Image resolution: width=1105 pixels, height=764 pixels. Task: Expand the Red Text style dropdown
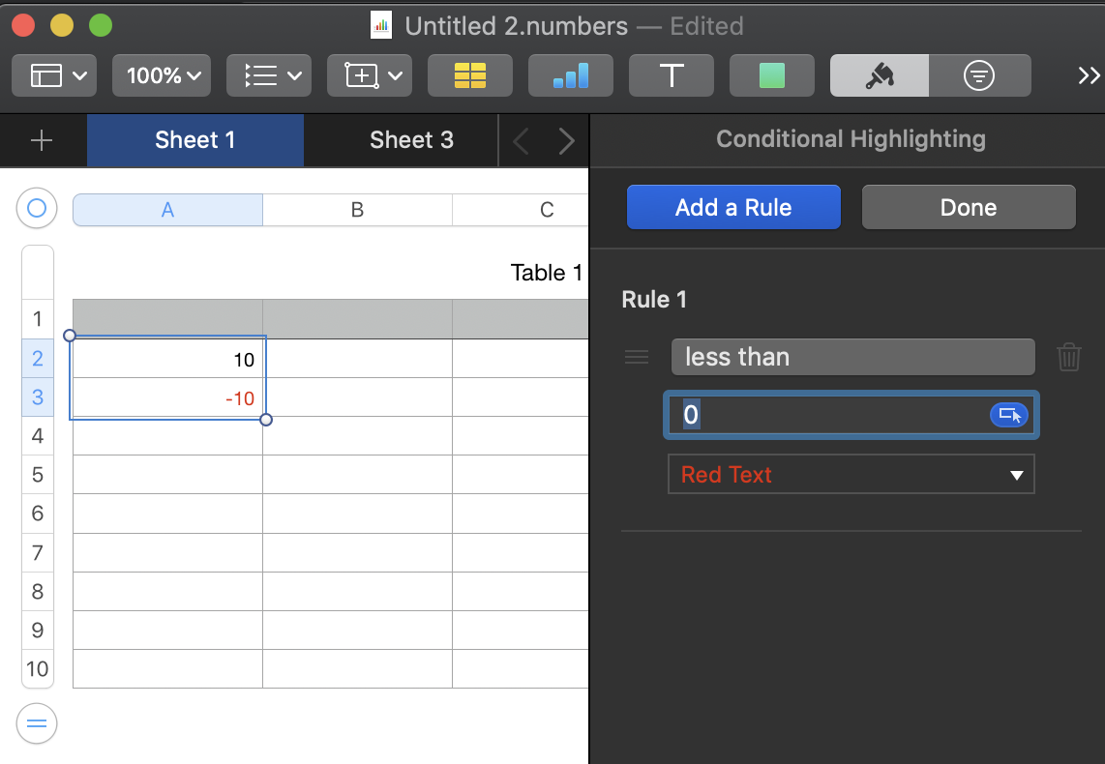[x=851, y=475]
